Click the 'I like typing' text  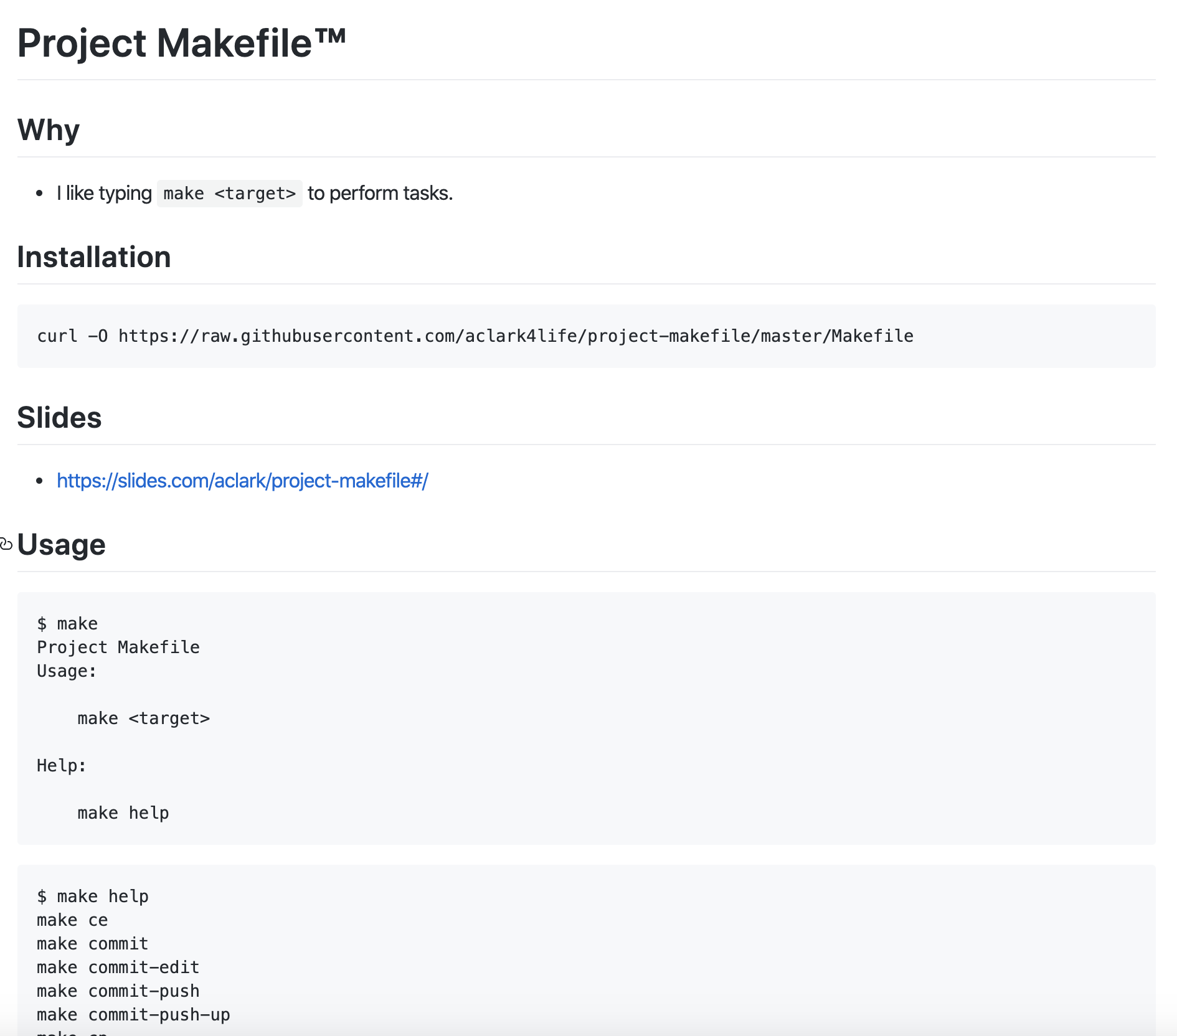coord(104,194)
